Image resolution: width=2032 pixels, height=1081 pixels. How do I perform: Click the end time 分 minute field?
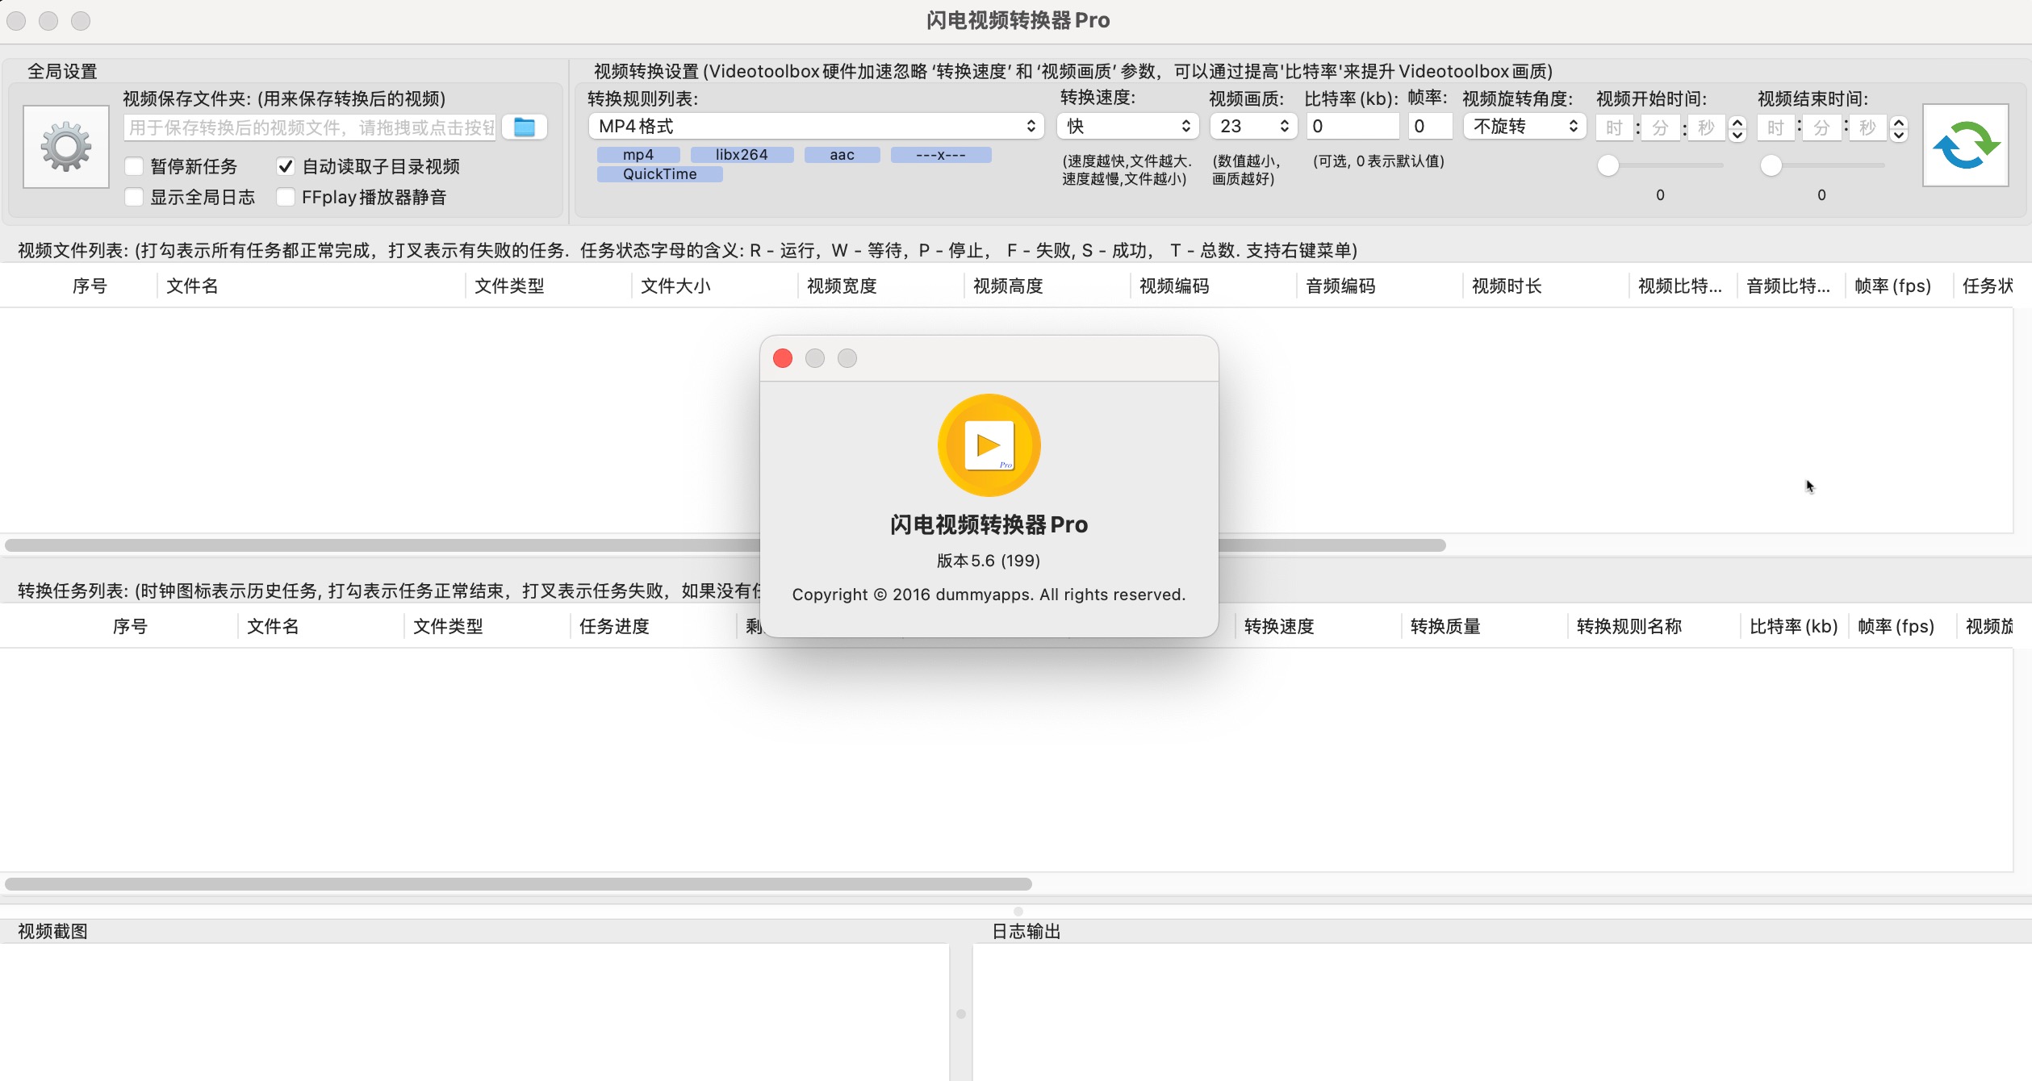coord(1822,127)
